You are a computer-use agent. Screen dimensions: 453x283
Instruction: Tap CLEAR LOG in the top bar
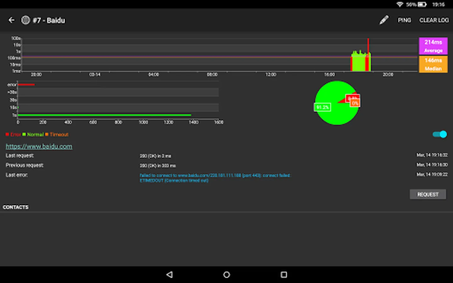click(x=434, y=20)
